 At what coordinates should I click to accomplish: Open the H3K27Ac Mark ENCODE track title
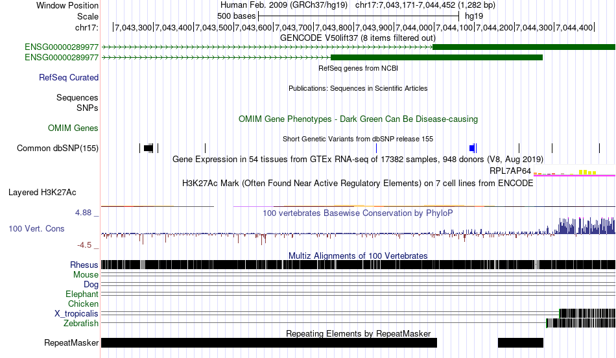[357, 183]
